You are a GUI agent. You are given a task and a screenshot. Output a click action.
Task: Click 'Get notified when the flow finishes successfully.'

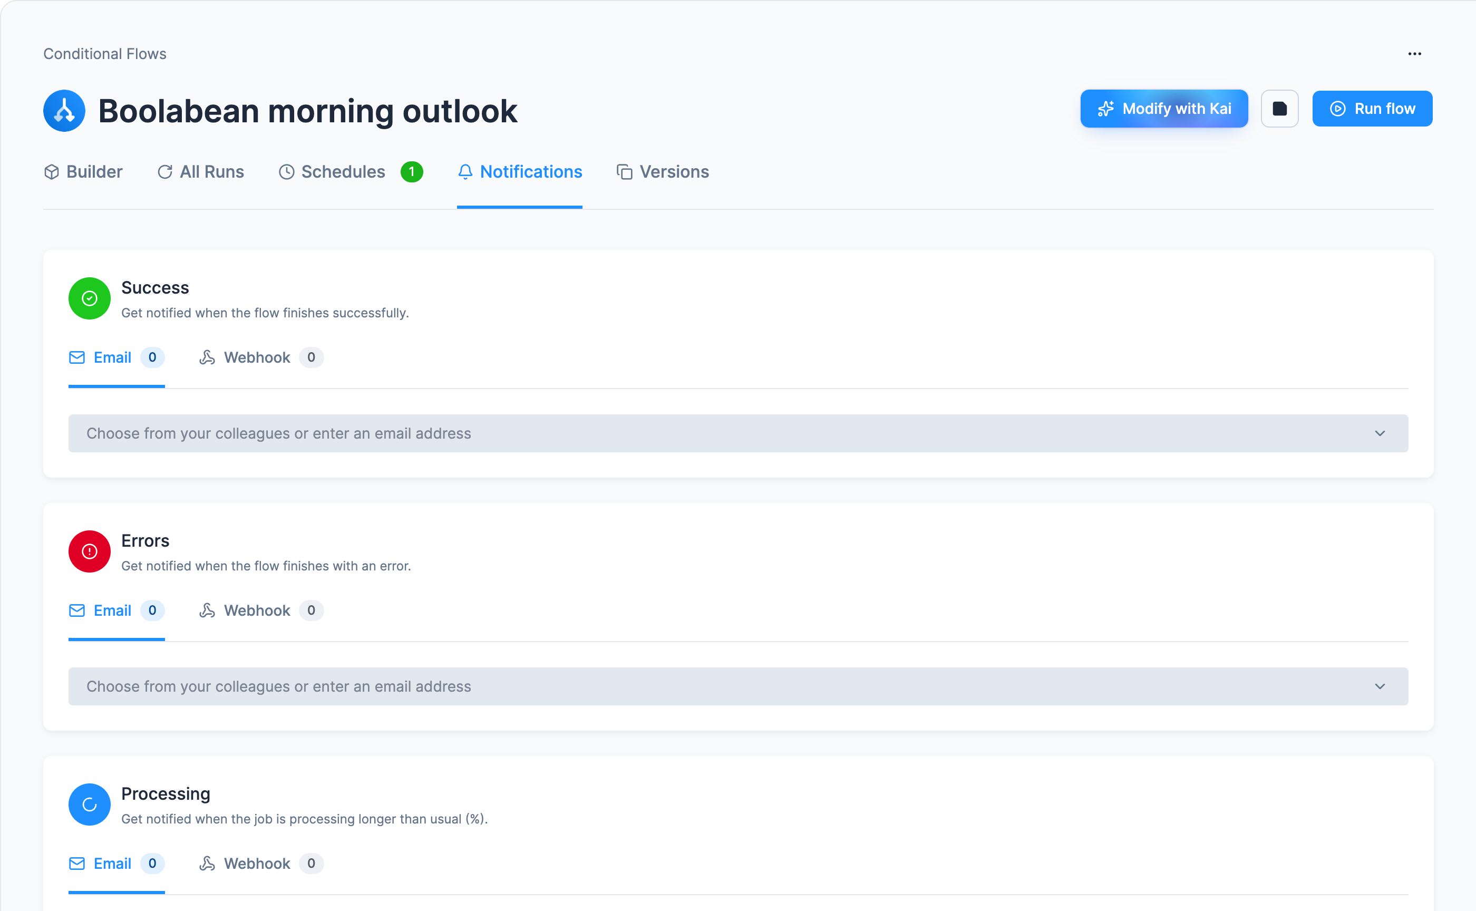point(265,313)
